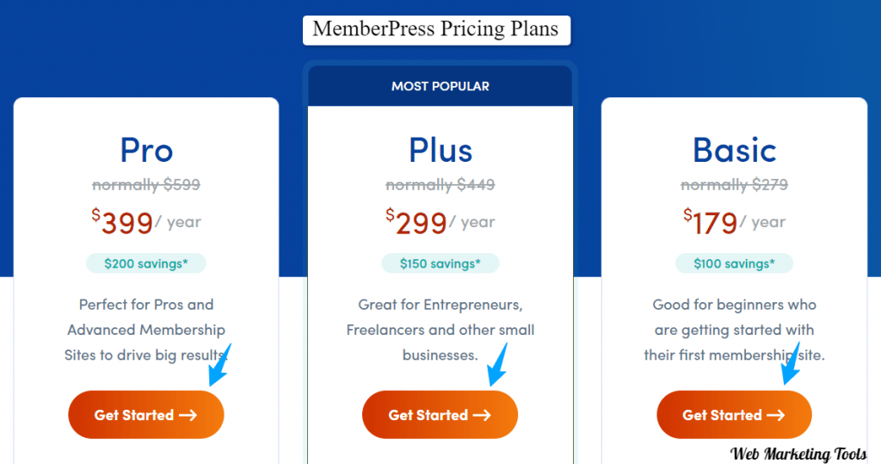Click the arrow icon in Basic's Get Started button
Image resolution: width=881 pixels, height=464 pixels.
click(776, 415)
